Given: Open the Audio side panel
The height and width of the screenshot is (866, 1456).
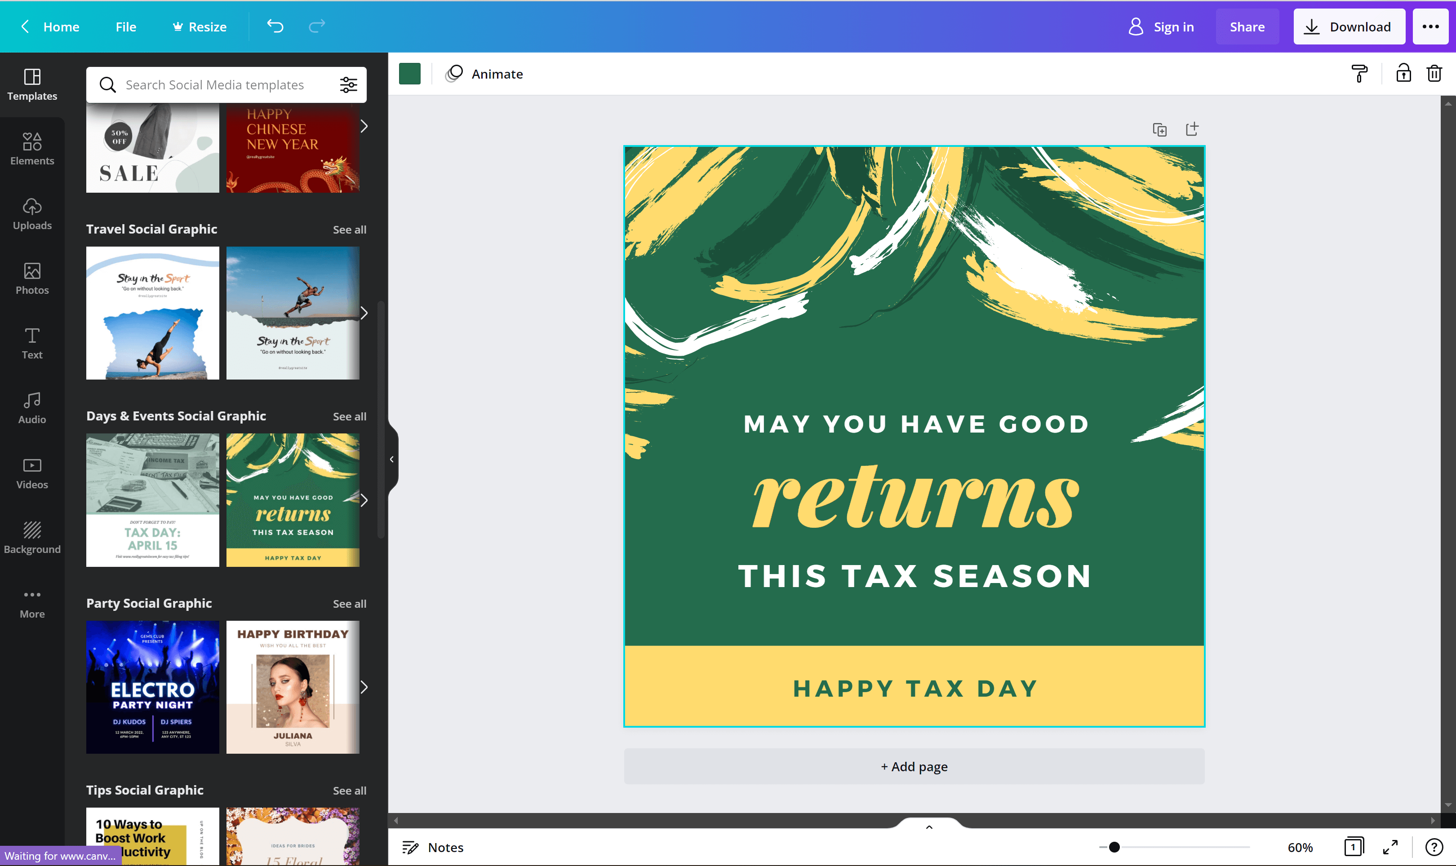Looking at the screenshot, I should click(x=32, y=408).
